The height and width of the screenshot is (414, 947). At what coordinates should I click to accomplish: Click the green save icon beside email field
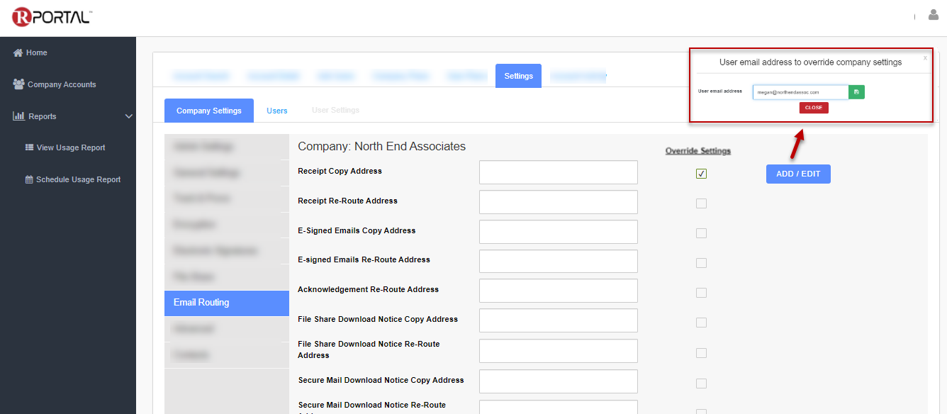click(x=856, y=92)
